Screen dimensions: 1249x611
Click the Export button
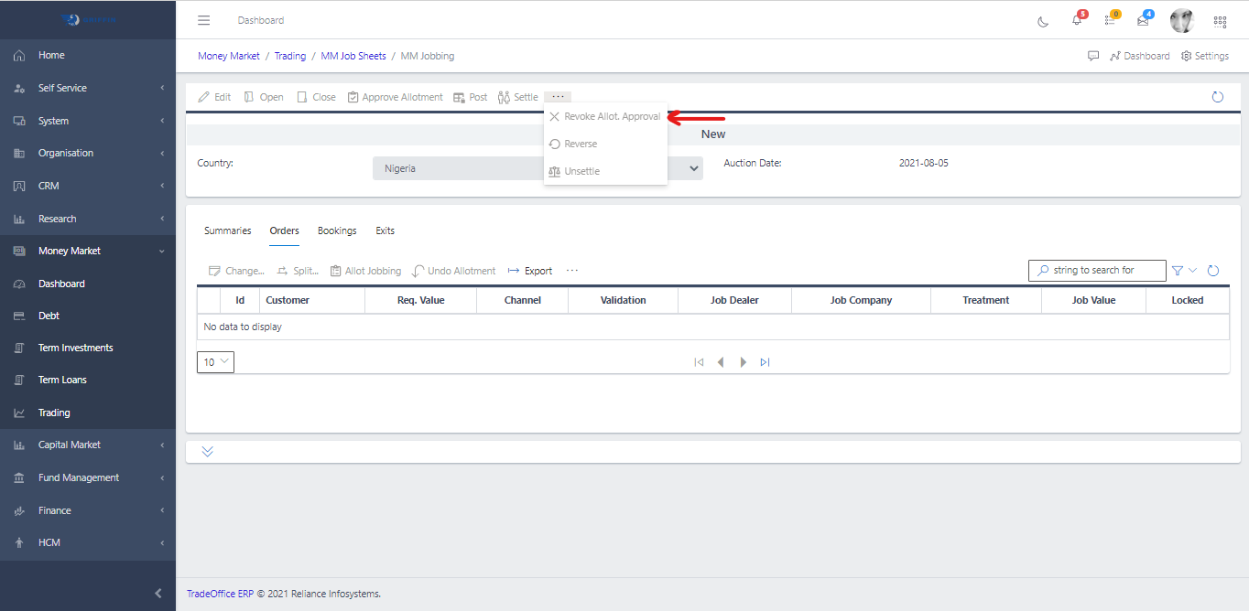530,271
